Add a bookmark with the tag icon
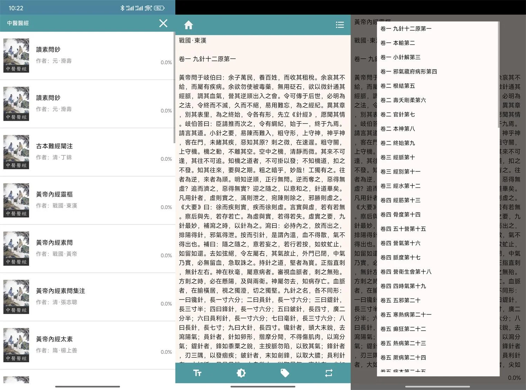This screenshot has height=390, width=526. pos(285,373)
